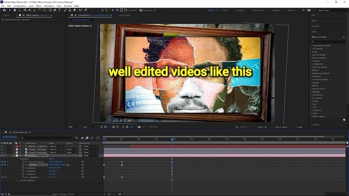Image resolution: width=349 pixels, height=196 pixels.
Task: Select the Puppet Pin tool
Action: [86, 10]
